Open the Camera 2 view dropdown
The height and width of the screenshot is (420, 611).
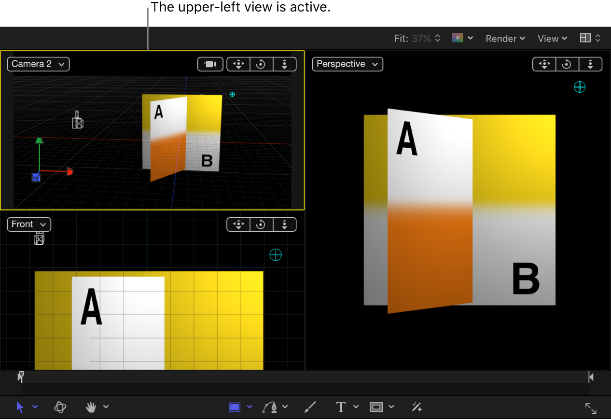pyautogui.click(x=38, y=64)
